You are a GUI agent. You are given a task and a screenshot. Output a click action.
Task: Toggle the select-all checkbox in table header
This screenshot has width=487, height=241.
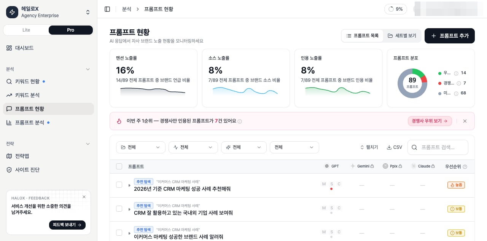pos(119,166)
